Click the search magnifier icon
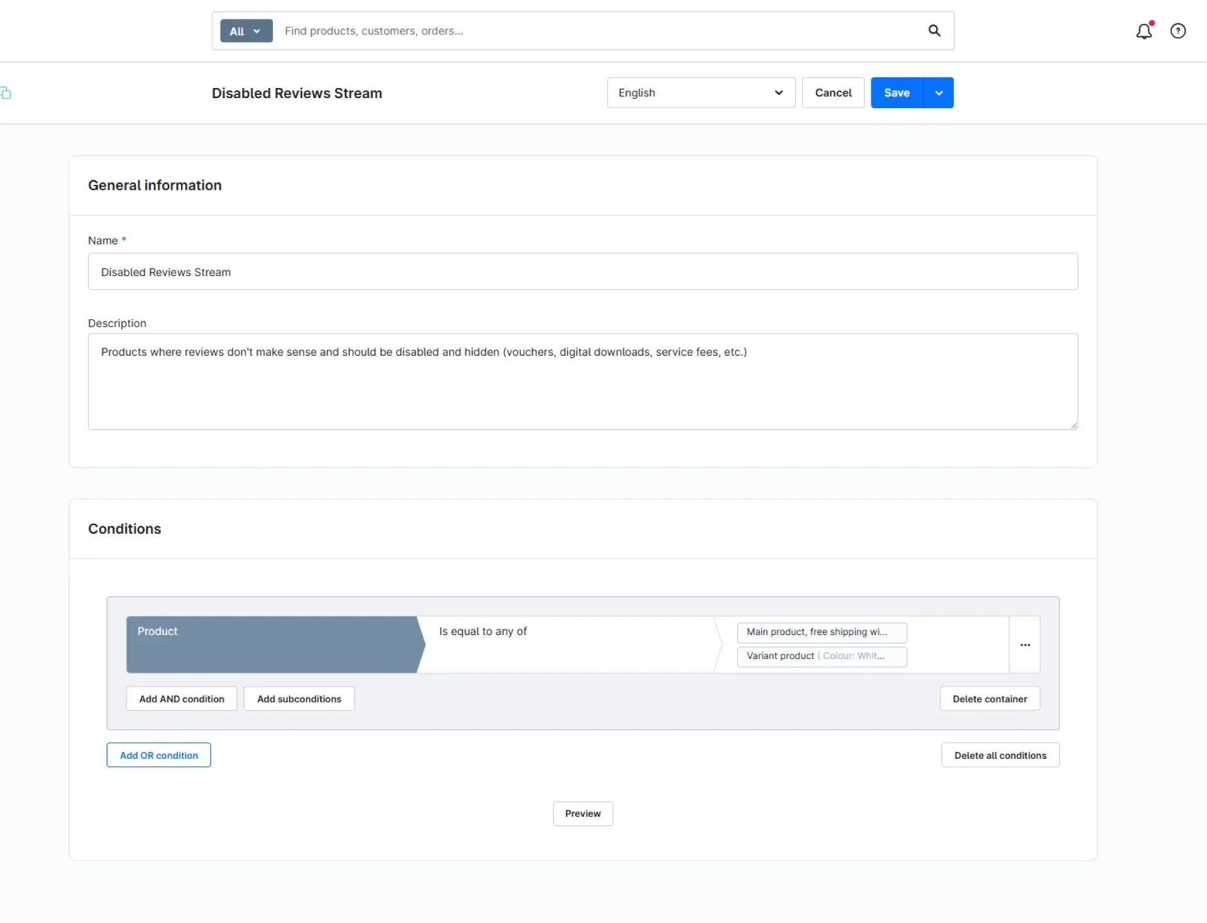The width and height of the screenshot is (1207, 923). tap(935, 31)
